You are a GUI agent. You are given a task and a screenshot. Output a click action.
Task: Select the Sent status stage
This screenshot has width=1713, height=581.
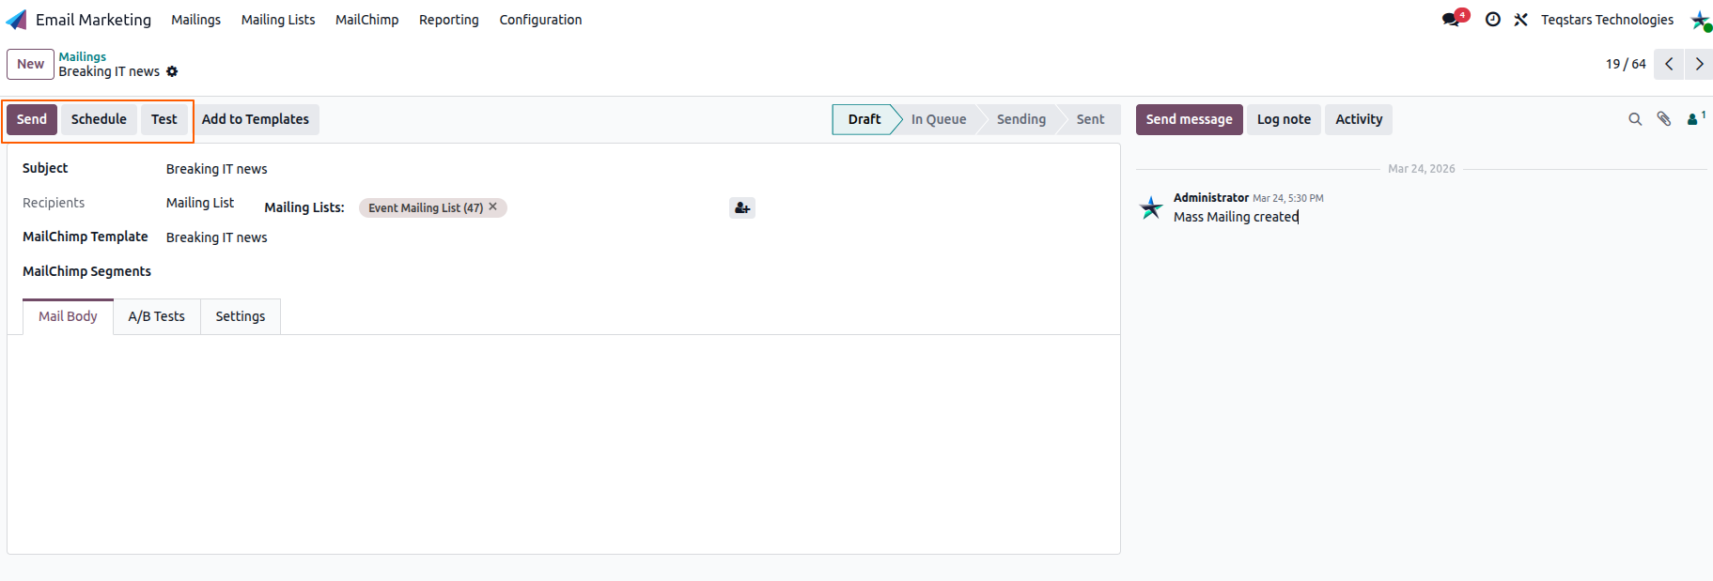click(x=1090, y=119)
